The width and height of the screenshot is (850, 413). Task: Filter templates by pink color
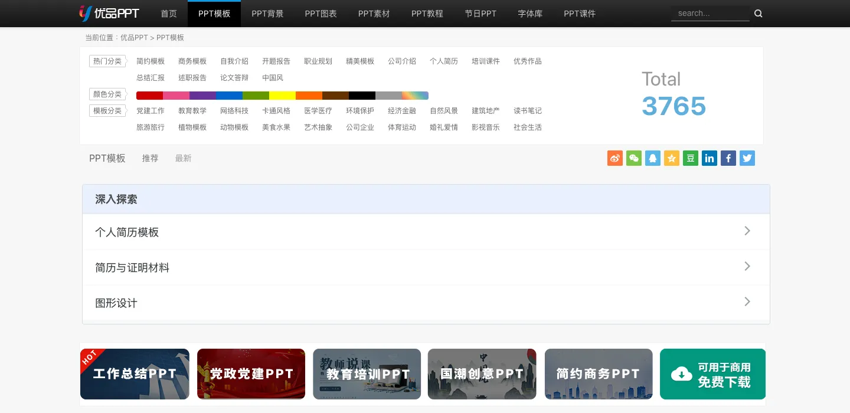[x=176, y=96]
